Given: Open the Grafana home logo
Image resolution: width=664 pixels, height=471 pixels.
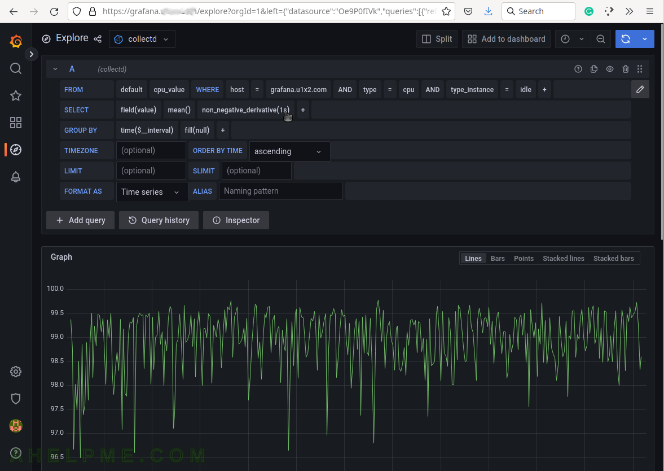Looking at the screenshot, I should click(16, 41).
